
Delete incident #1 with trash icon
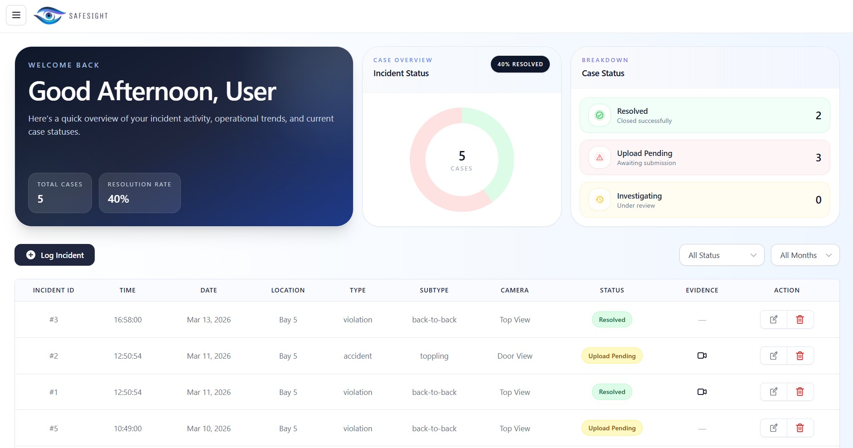800,392
